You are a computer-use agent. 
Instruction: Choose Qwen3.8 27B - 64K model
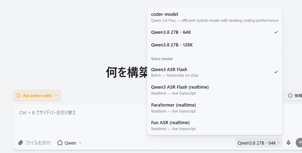tap(215, 32)
